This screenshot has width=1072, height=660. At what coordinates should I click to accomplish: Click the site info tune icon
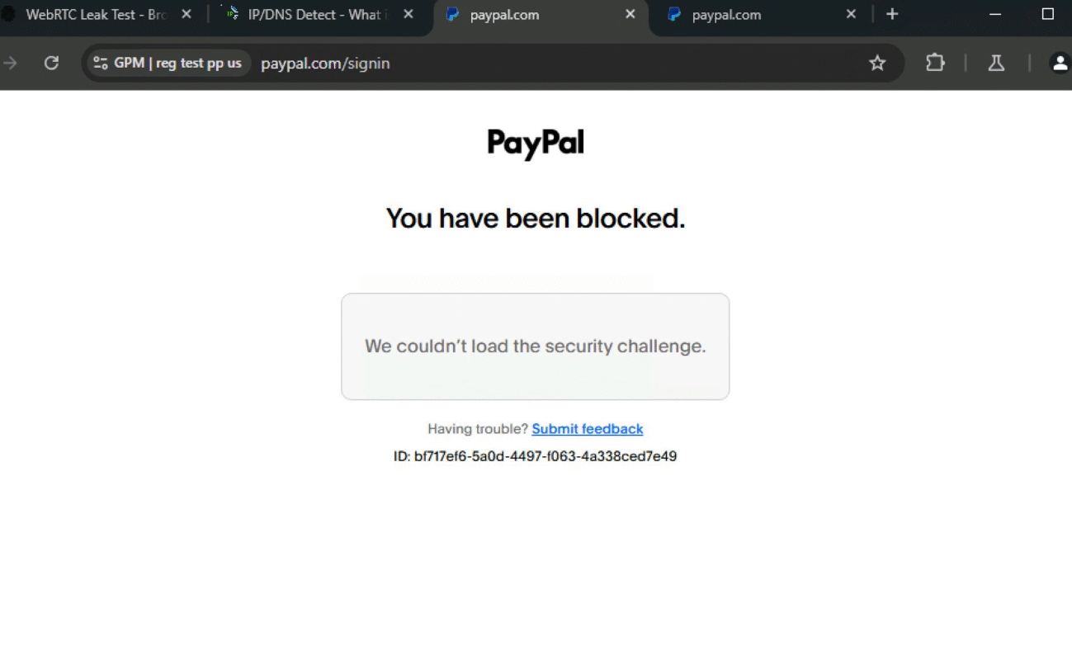tap(101, 63)
